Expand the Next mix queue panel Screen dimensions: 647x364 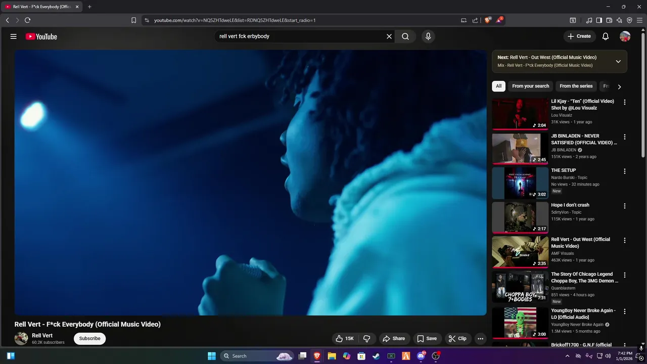point(618,61)
